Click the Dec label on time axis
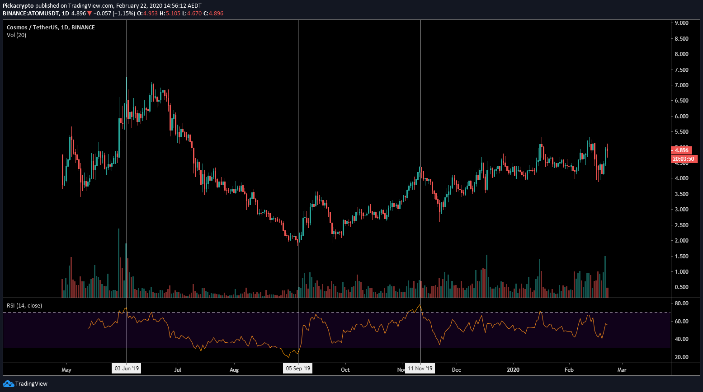Image resolution: width=703 pixels, height=392 pixels. 457,370
